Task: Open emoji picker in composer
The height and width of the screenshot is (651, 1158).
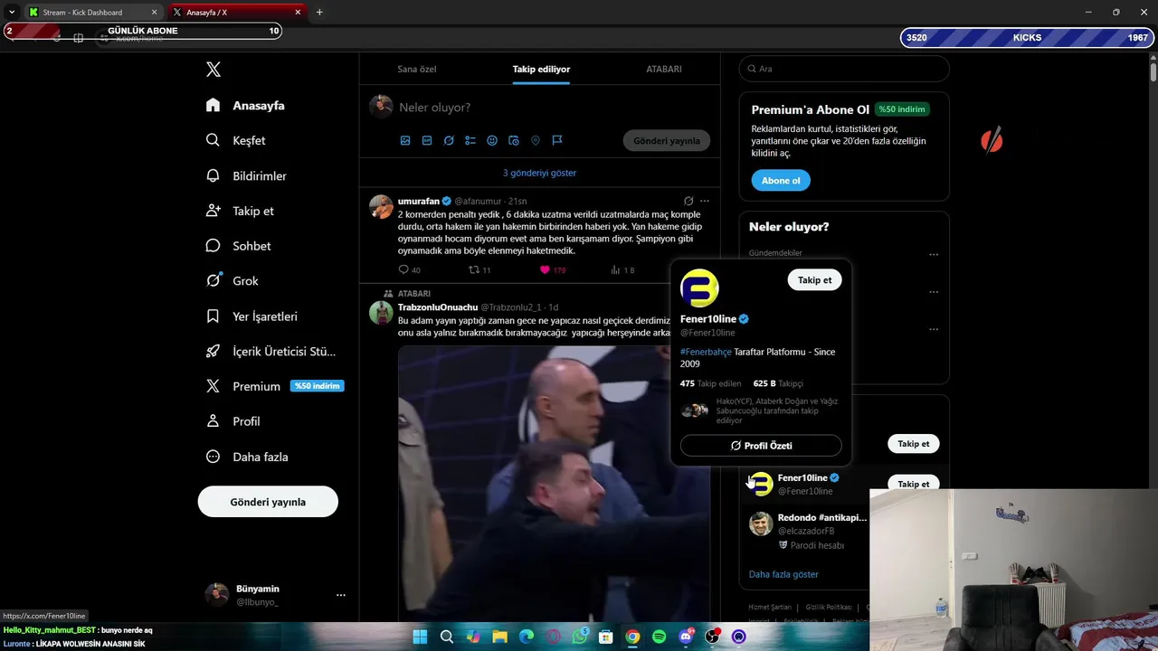Action: [x=492, y=141]
